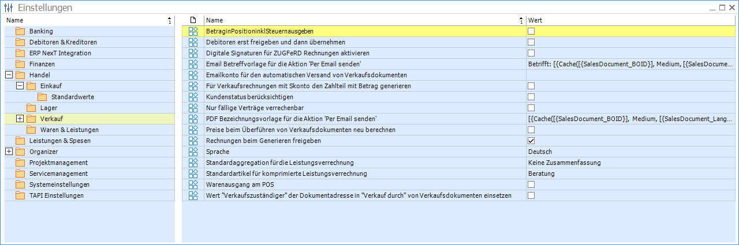Select Handel tree item label

pyautogui.click(x=40, y=75)
